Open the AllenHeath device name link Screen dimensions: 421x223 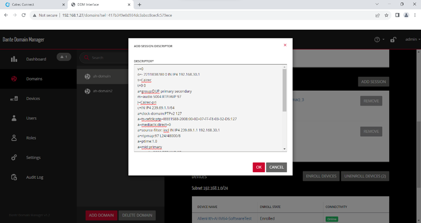coord(224,218)
